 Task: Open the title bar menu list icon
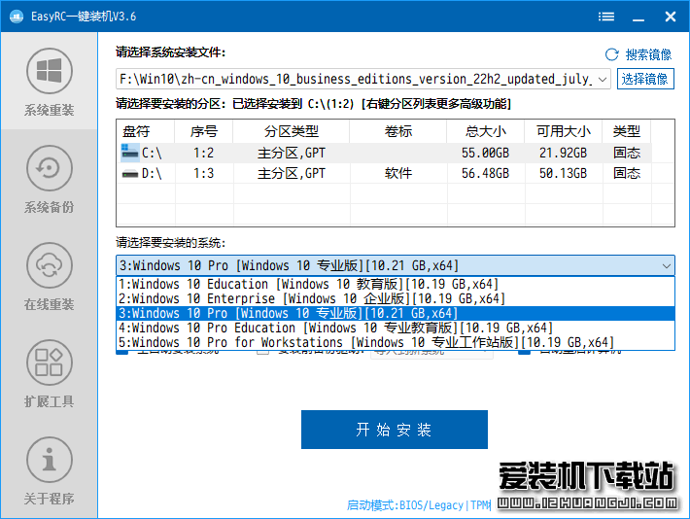(606, 17)
